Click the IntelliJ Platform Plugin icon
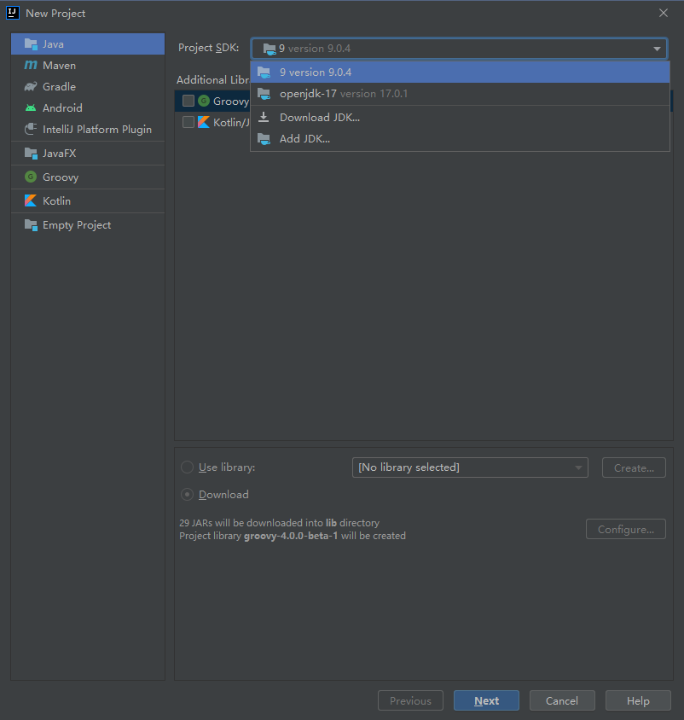The height and width of the screenshot is (720, 684). click(31, 129)
